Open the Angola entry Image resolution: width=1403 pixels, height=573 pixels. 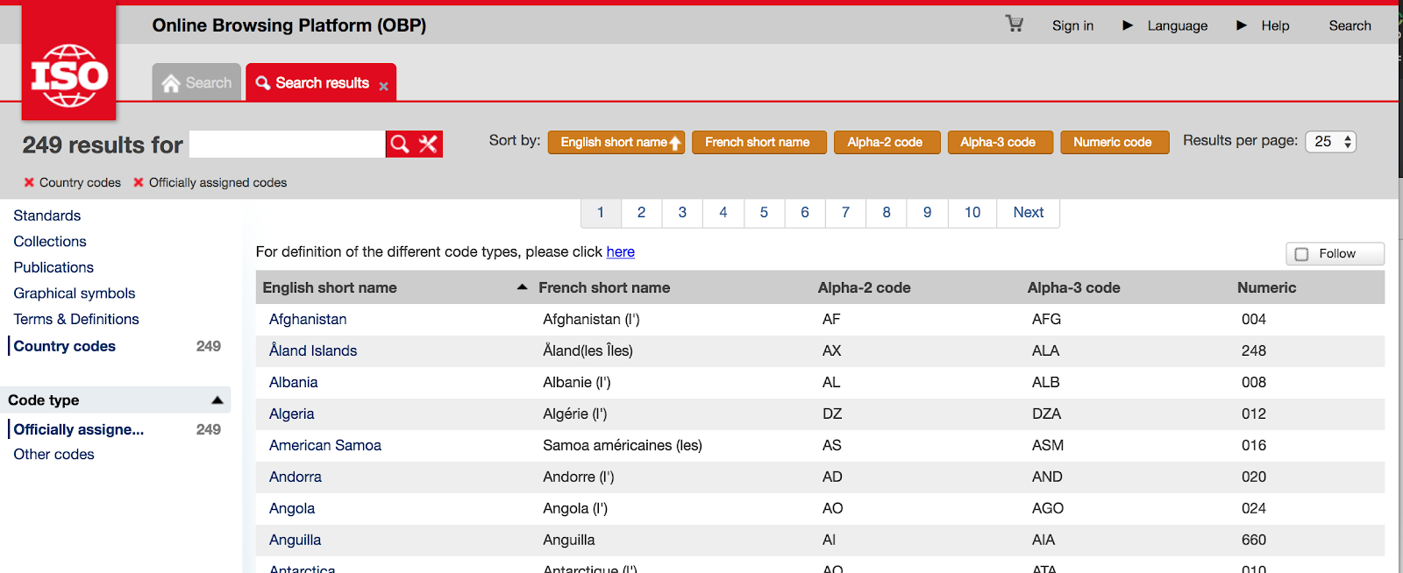tap(292, 508)
